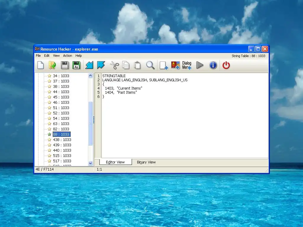The height and width of the screenshot is (227, 303).
Task: Click the STRINGTABLE line in the editor
Action: [x=114, y=76]
